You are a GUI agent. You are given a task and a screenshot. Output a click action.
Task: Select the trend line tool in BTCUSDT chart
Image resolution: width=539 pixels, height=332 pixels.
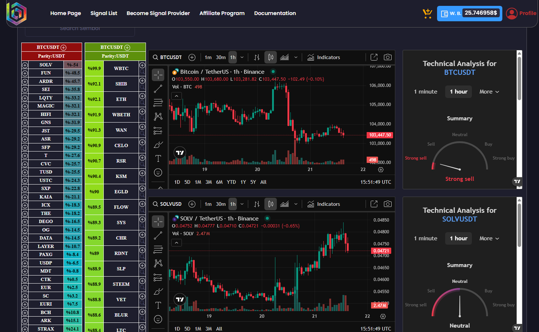pos(158,89)
